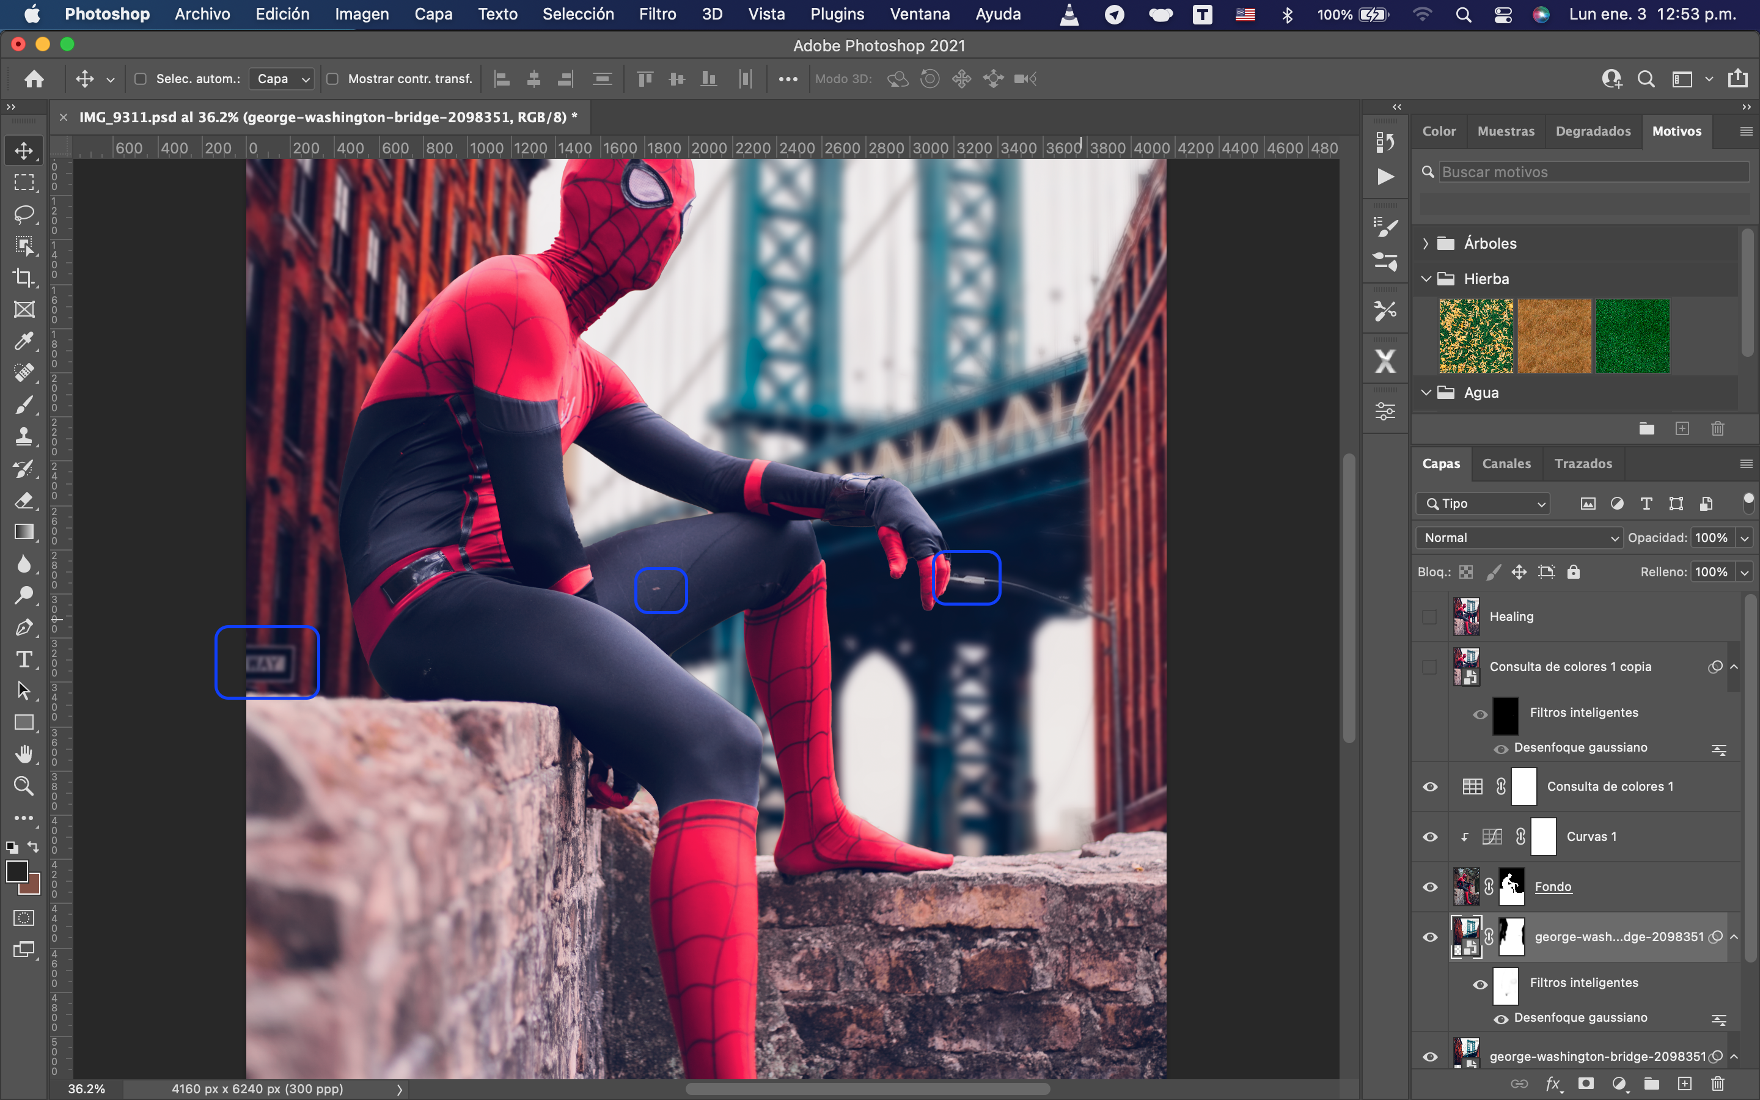Select the Gradient tool

[x=24, y=532]
